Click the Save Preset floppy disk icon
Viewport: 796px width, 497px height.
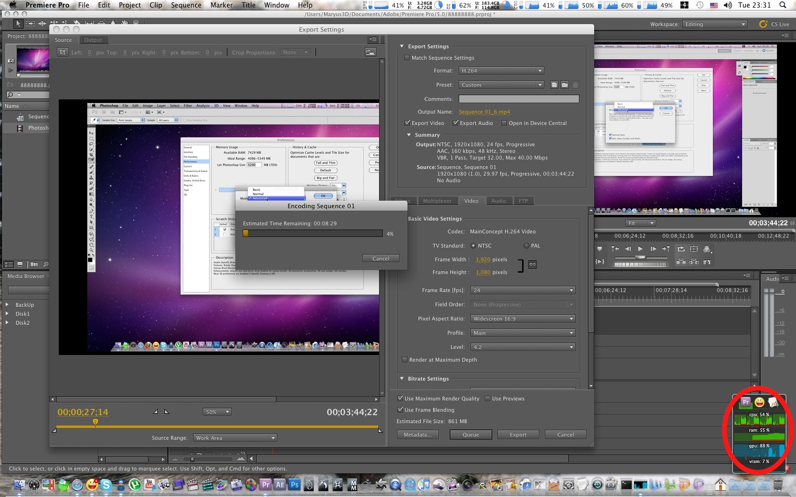(x=554, y=85)
